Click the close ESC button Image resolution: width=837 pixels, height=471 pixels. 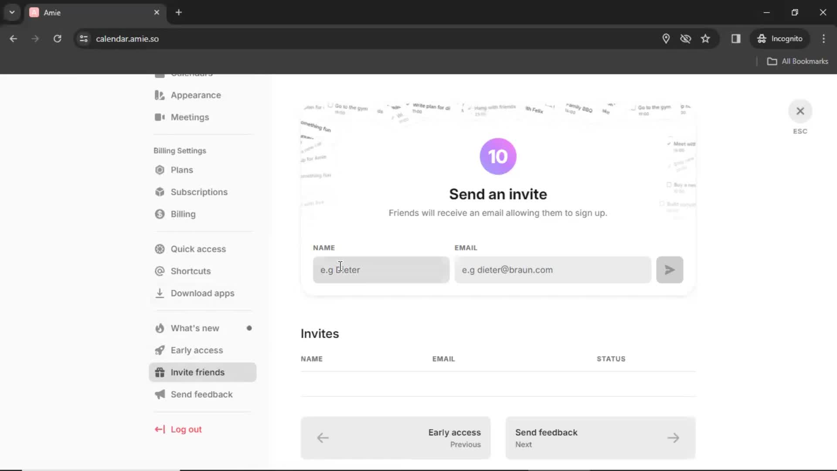(x=800, y=110)
